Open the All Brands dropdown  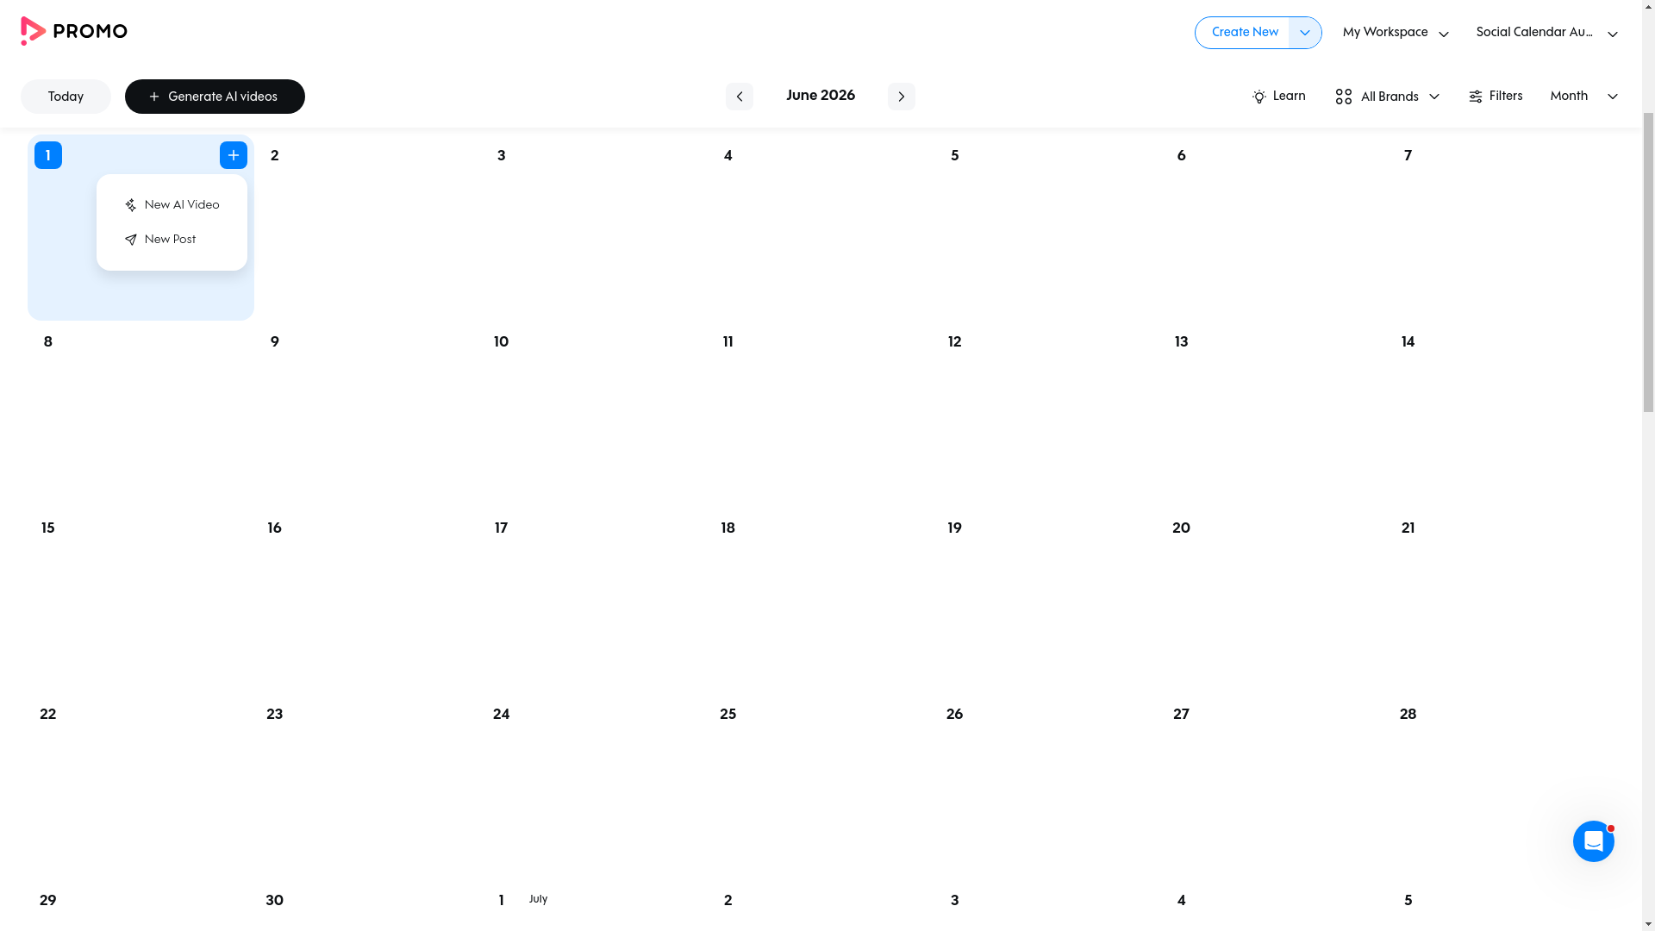1388,97
